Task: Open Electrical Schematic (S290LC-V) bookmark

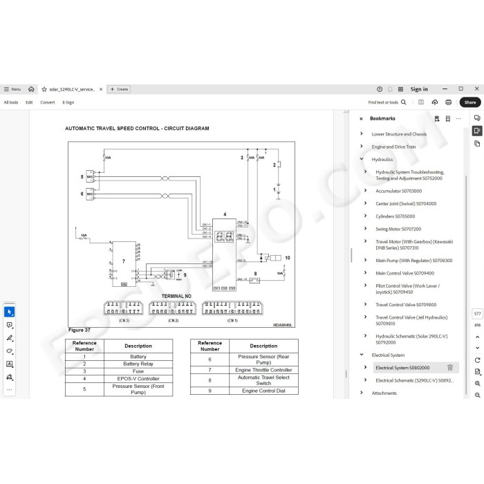Action: 414,380
